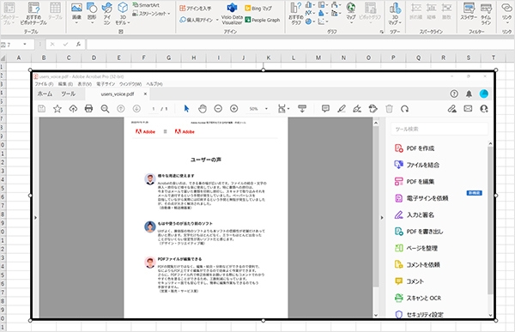Rotate the page with the rotate icon

click(404, 109)
